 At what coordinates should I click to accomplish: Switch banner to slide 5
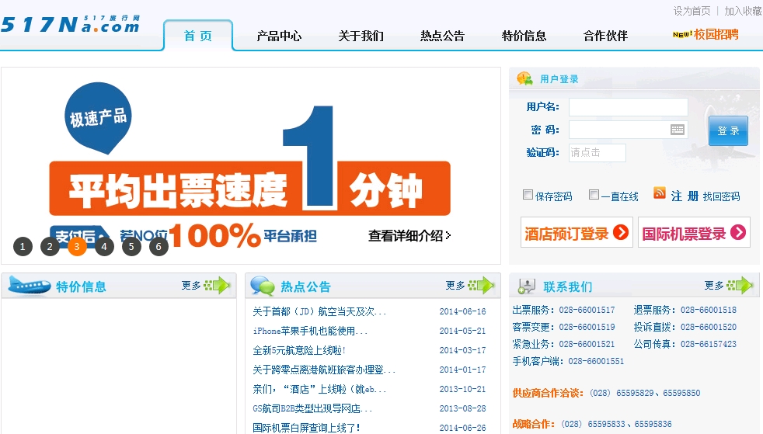(x=131, y=246)
